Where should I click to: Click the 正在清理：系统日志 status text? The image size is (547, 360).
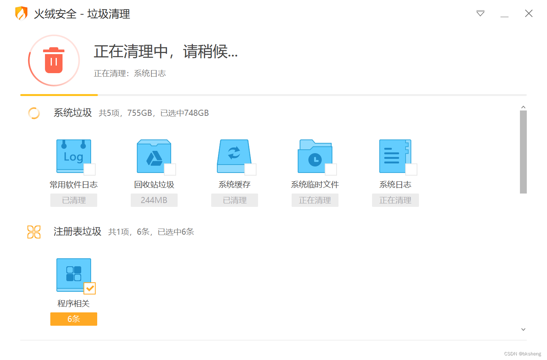pyautogui.click(x=130, y=74)
